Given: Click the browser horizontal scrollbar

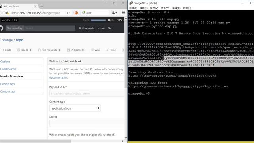Looking at the screenshot, I should pos(36,141).
